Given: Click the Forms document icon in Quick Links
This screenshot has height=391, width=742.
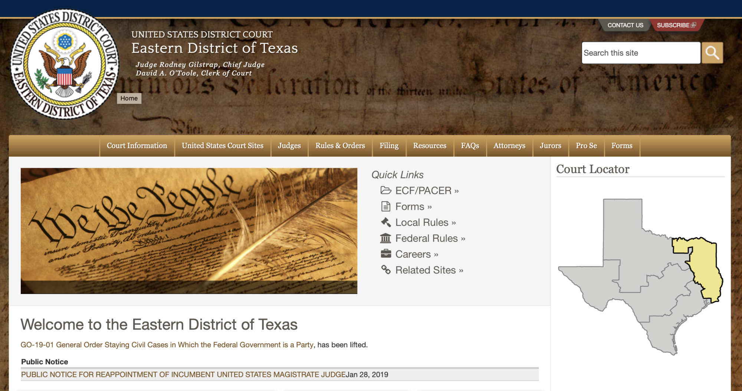Looking at the screenshot, I should [386, 206].
